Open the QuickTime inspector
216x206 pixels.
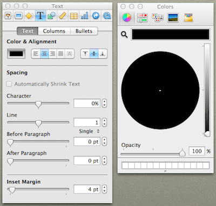107,16
